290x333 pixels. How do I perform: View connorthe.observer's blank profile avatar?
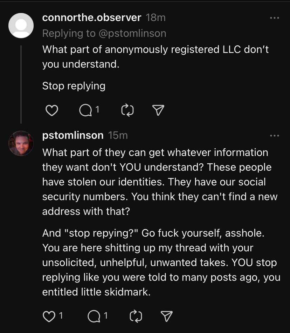[21, 26]
